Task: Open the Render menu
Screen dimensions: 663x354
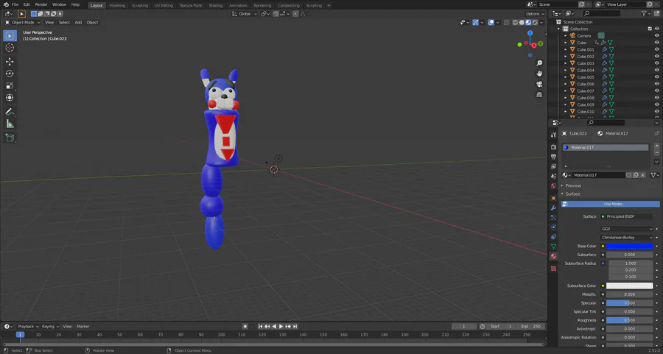Action: coord(41,4)
